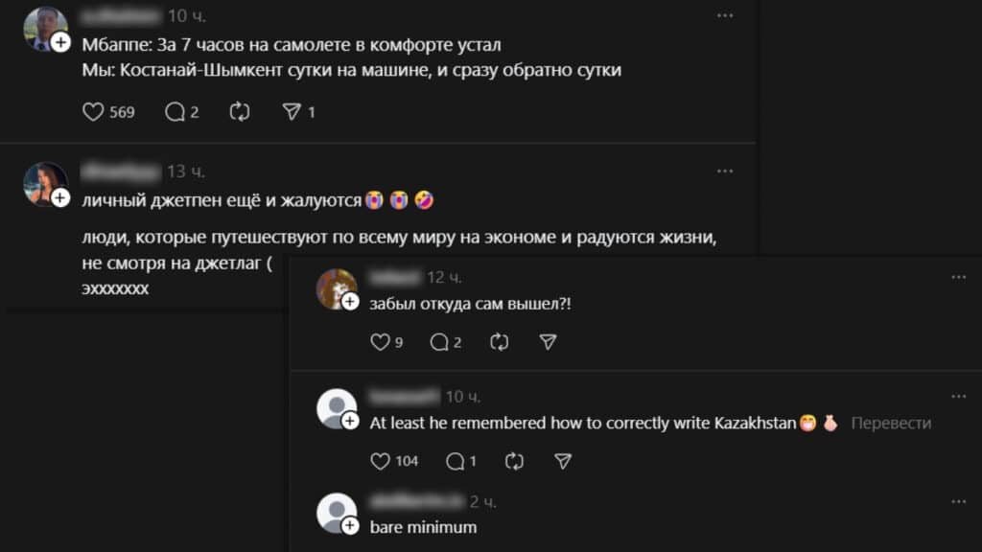Share the 'забыл откуда сам вышел' comment
Image resolution: width=982 pixels, height=552 pixels.
pyautogui.click(x=548, y=342)
